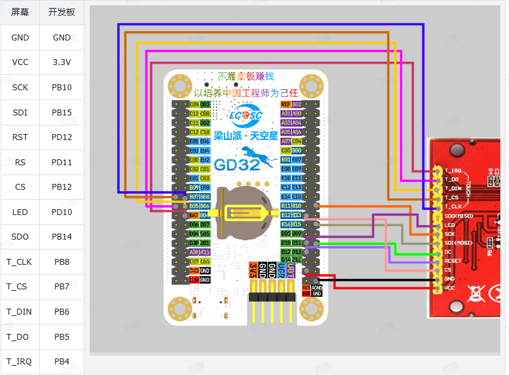
Task: Click the PB10 table cell
Action: pos(62,88)
